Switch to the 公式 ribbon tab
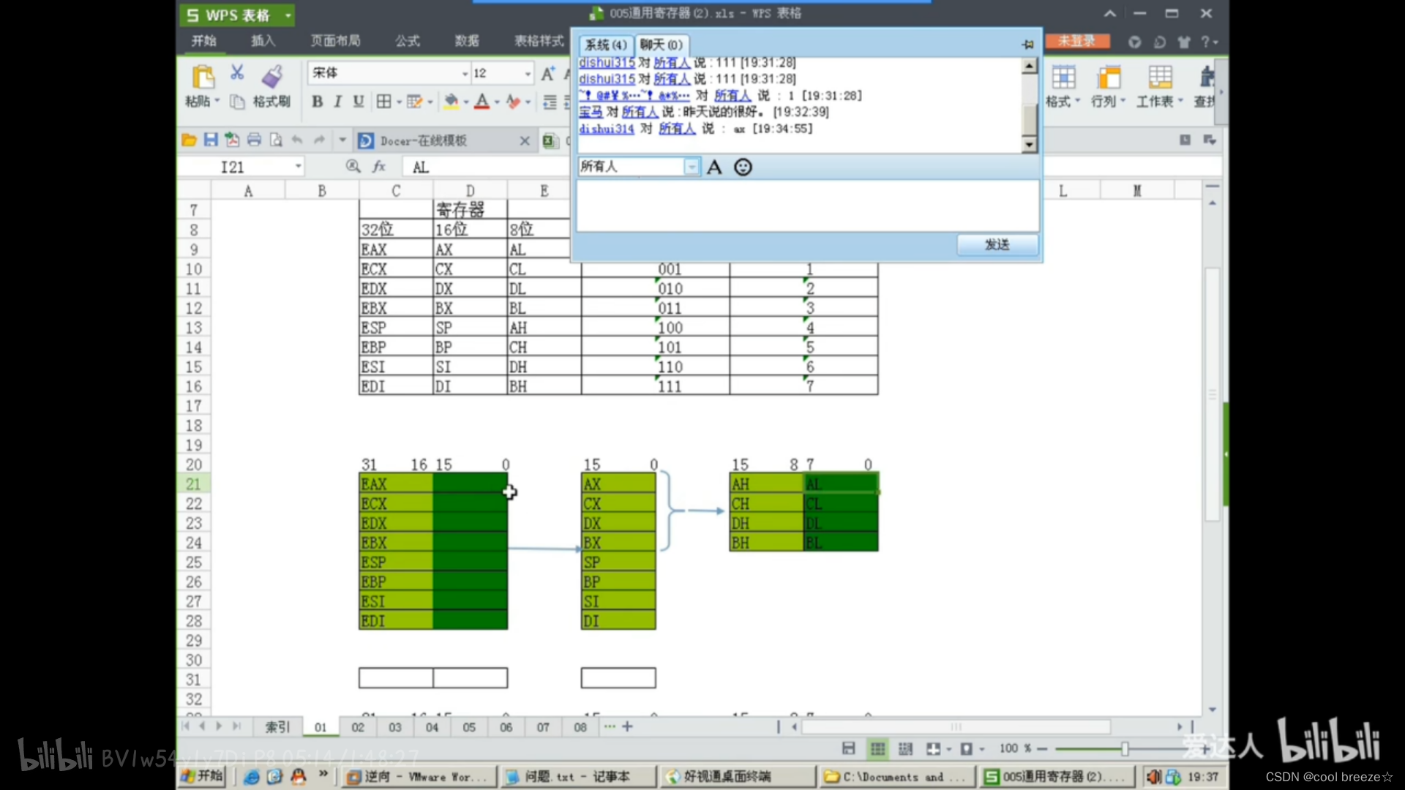1405x790 pixels. point(408,41)
